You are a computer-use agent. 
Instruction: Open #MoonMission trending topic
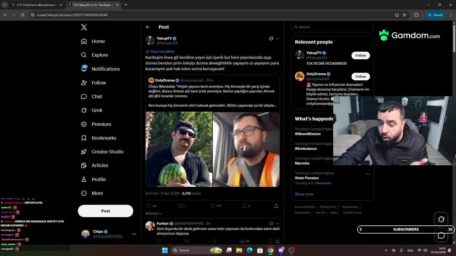pos(308,134)
